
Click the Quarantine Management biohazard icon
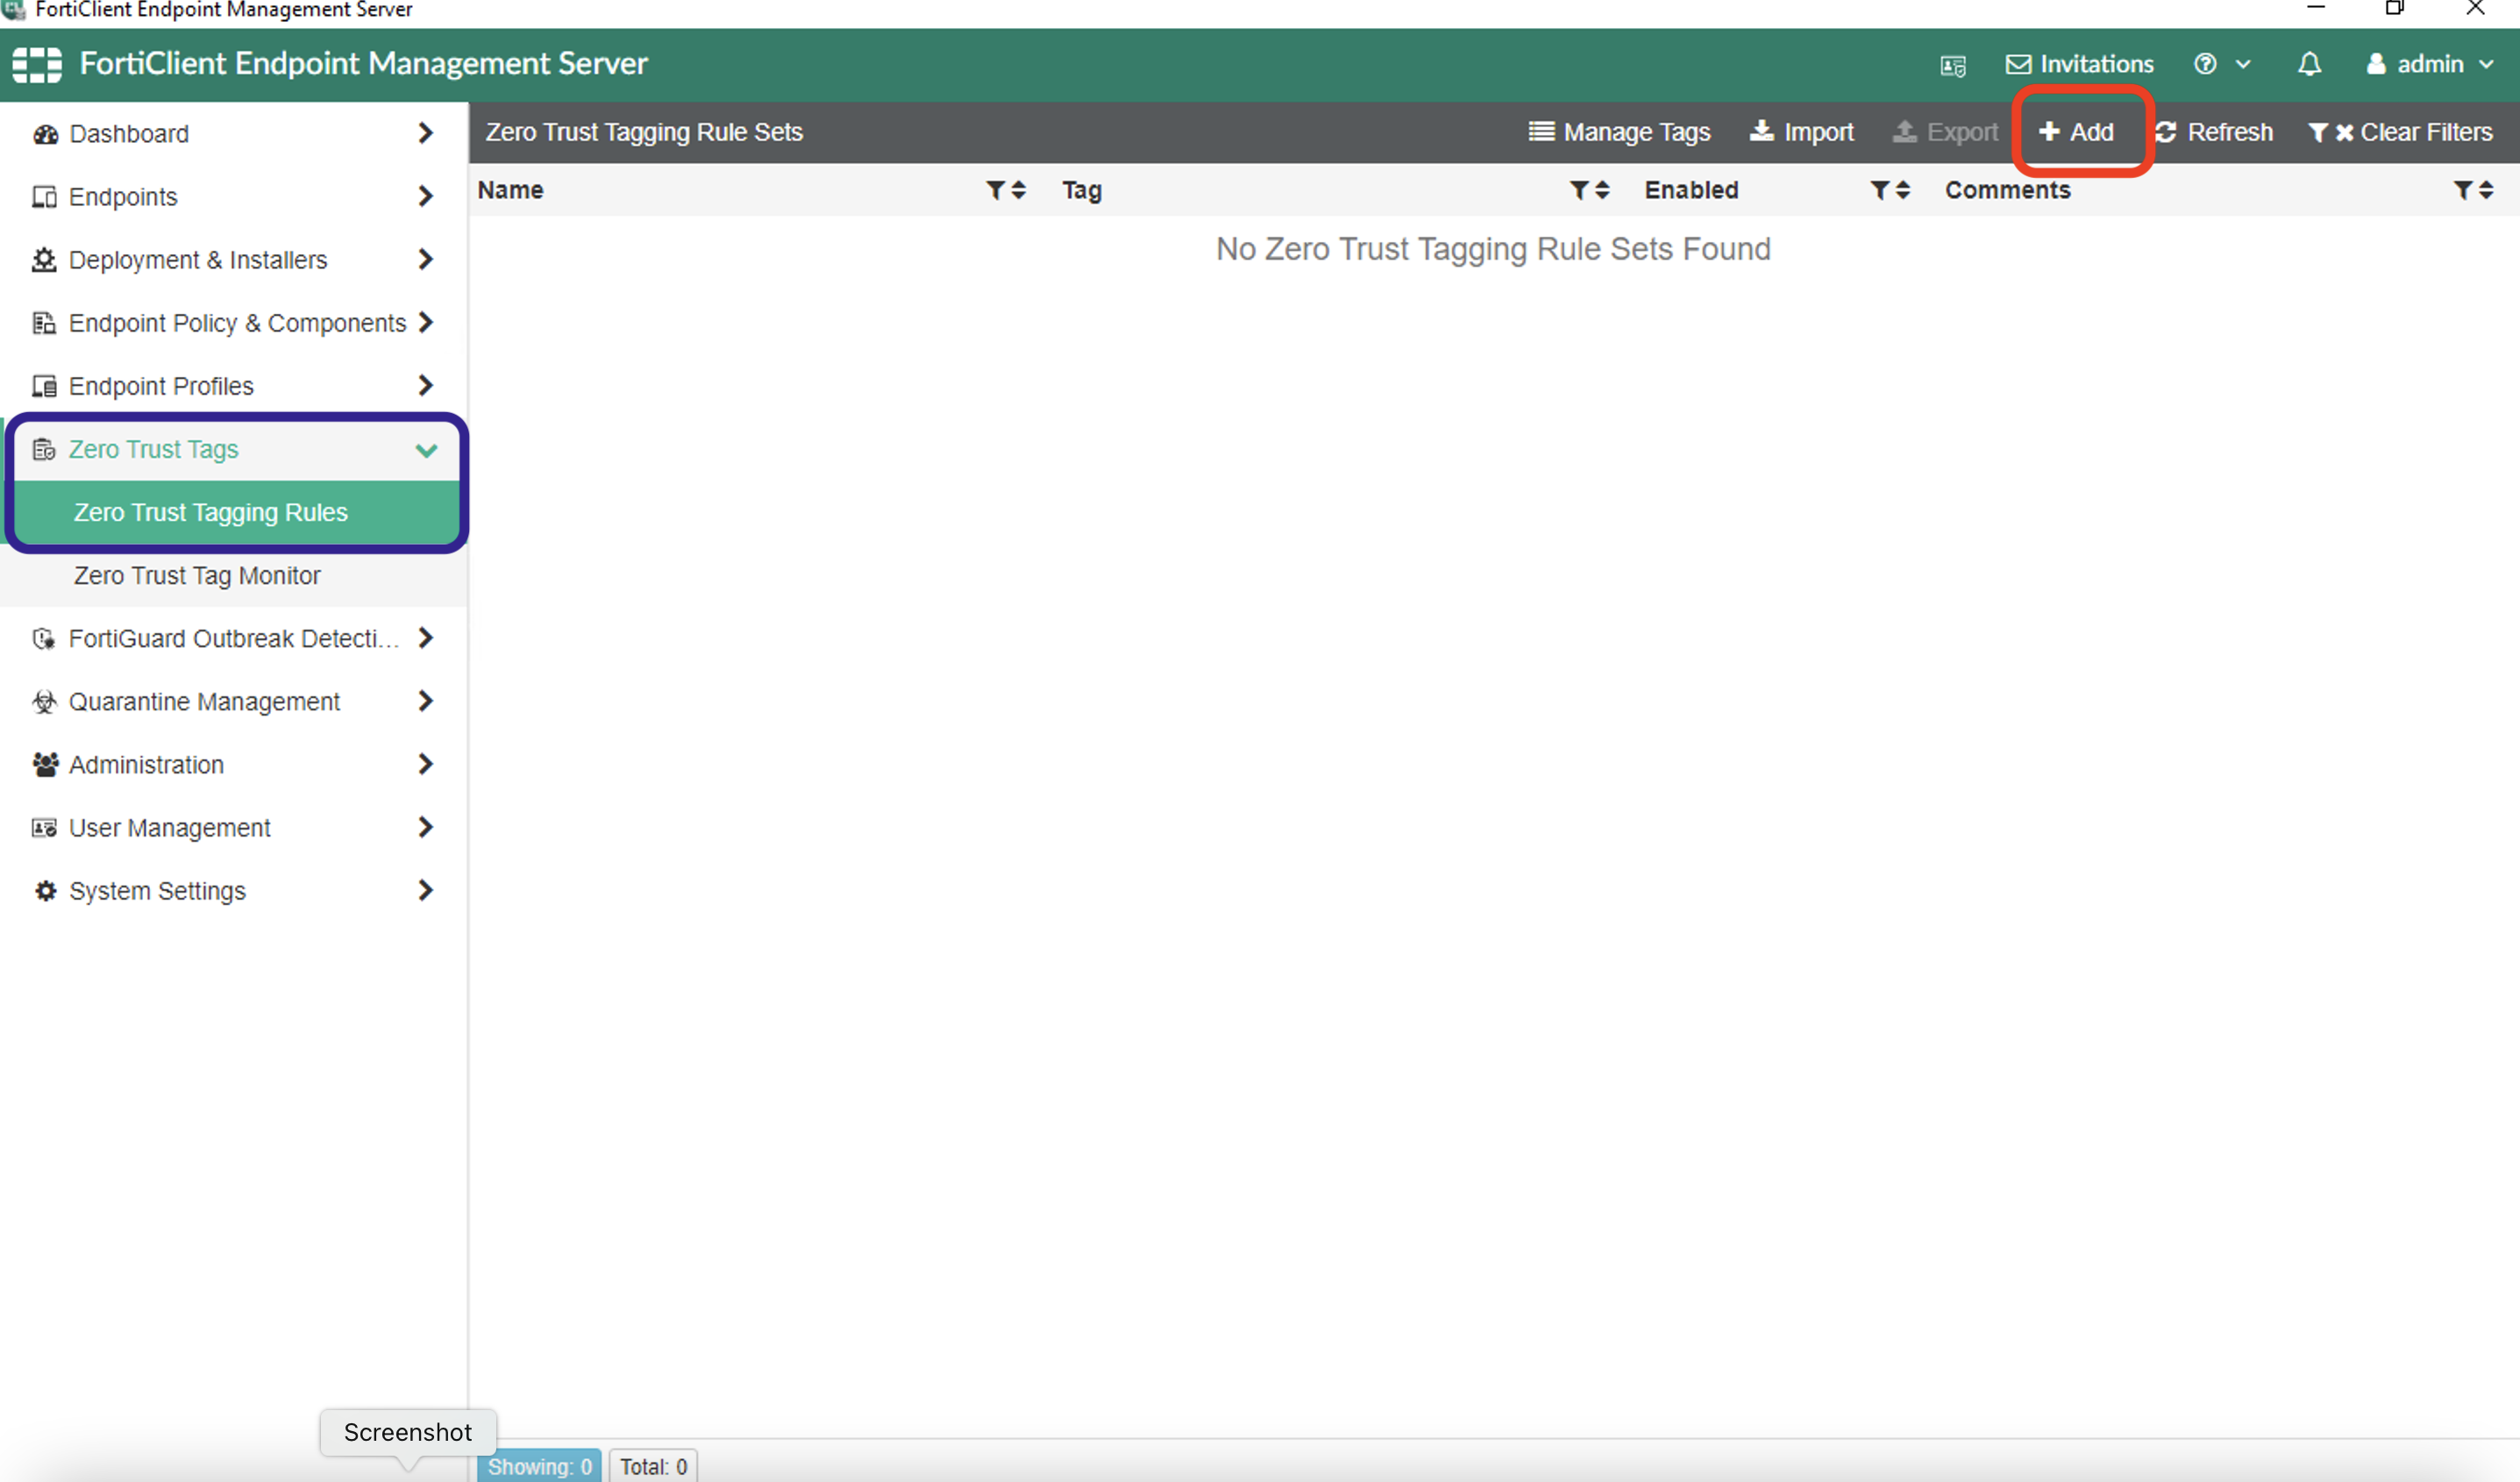point(45,701)
